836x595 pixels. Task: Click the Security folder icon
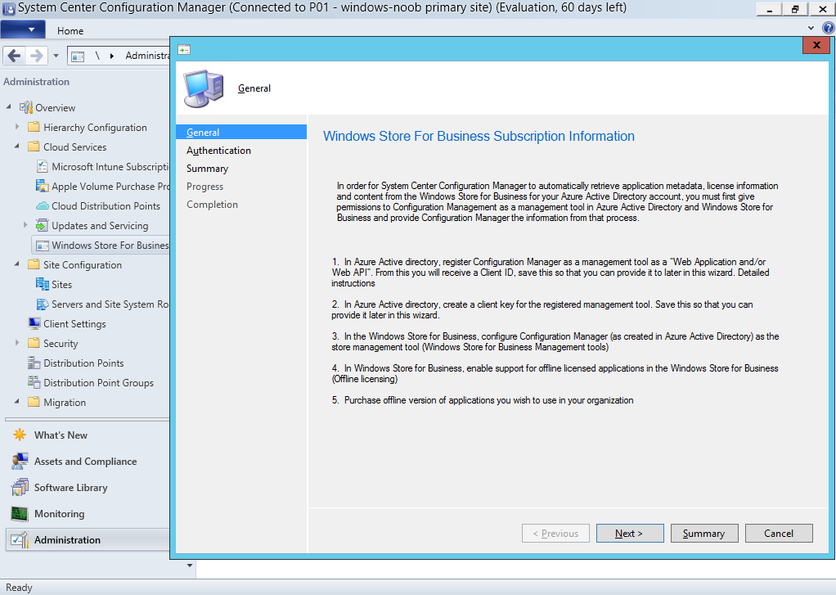coord(34,343)
